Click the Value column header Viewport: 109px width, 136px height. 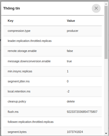[x=71, y=21]
